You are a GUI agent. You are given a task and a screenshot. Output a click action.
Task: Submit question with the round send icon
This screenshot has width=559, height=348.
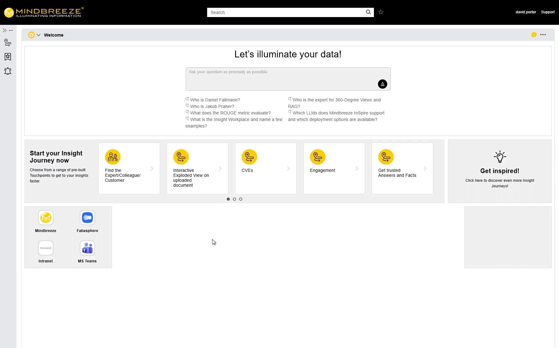coord(382,84)
